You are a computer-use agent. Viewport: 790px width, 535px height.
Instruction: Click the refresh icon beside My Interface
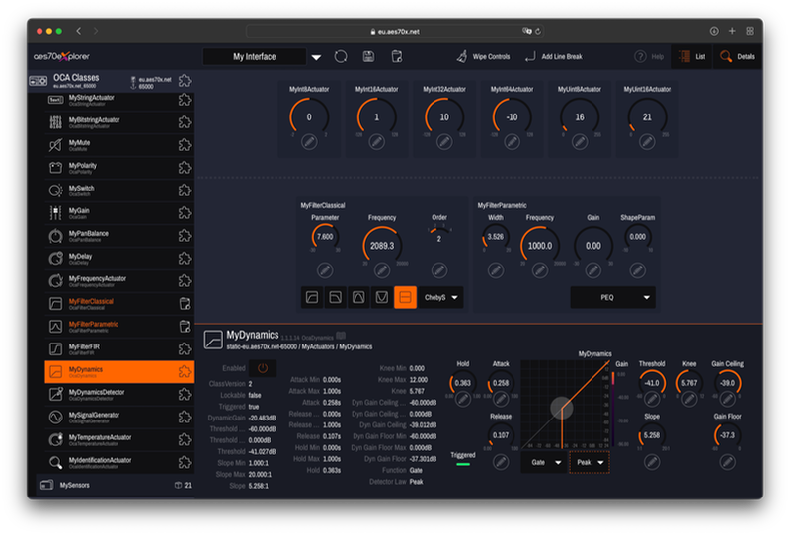tap(342, 57)
